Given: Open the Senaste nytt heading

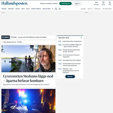Looking at the screenshot, I should pos(64,38).
